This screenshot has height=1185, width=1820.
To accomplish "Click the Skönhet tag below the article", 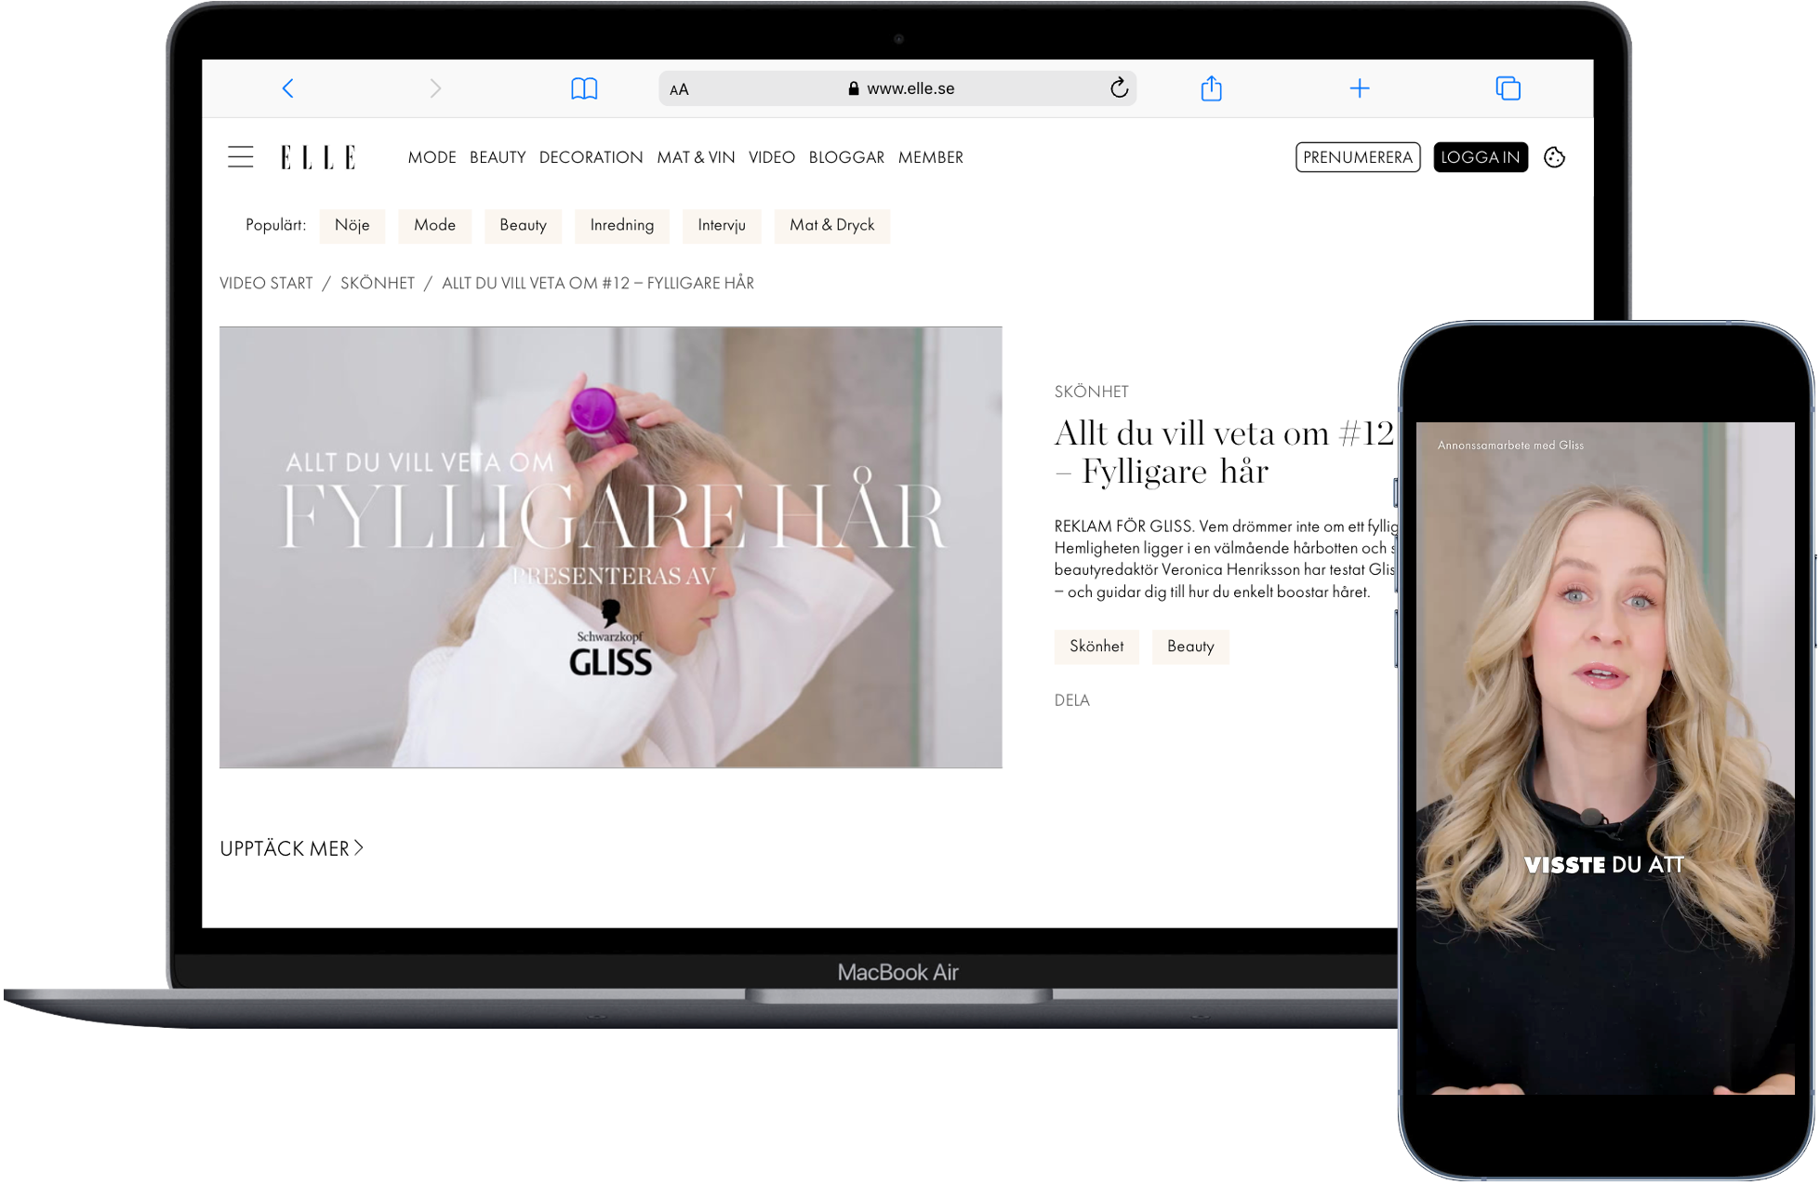I will point(1096,646).
